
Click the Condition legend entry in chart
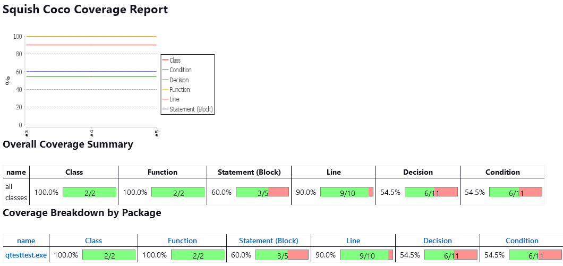point(180,70)
